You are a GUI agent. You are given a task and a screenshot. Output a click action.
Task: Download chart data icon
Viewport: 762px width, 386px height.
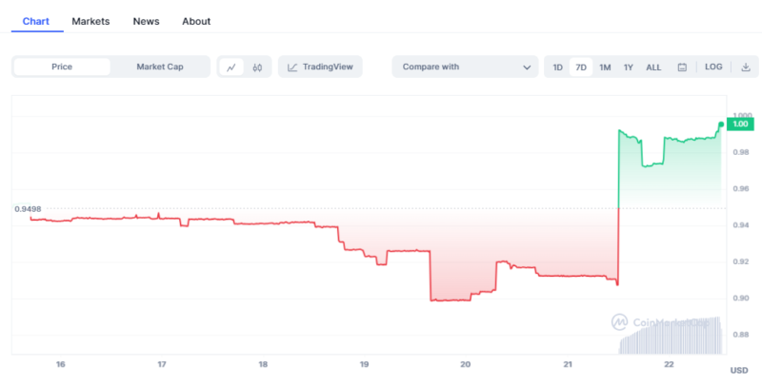(746, 68)
